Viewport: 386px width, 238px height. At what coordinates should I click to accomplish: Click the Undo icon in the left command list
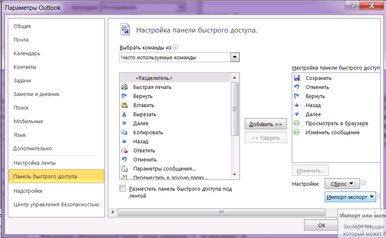pyautogui.click(x=124, y=159)
